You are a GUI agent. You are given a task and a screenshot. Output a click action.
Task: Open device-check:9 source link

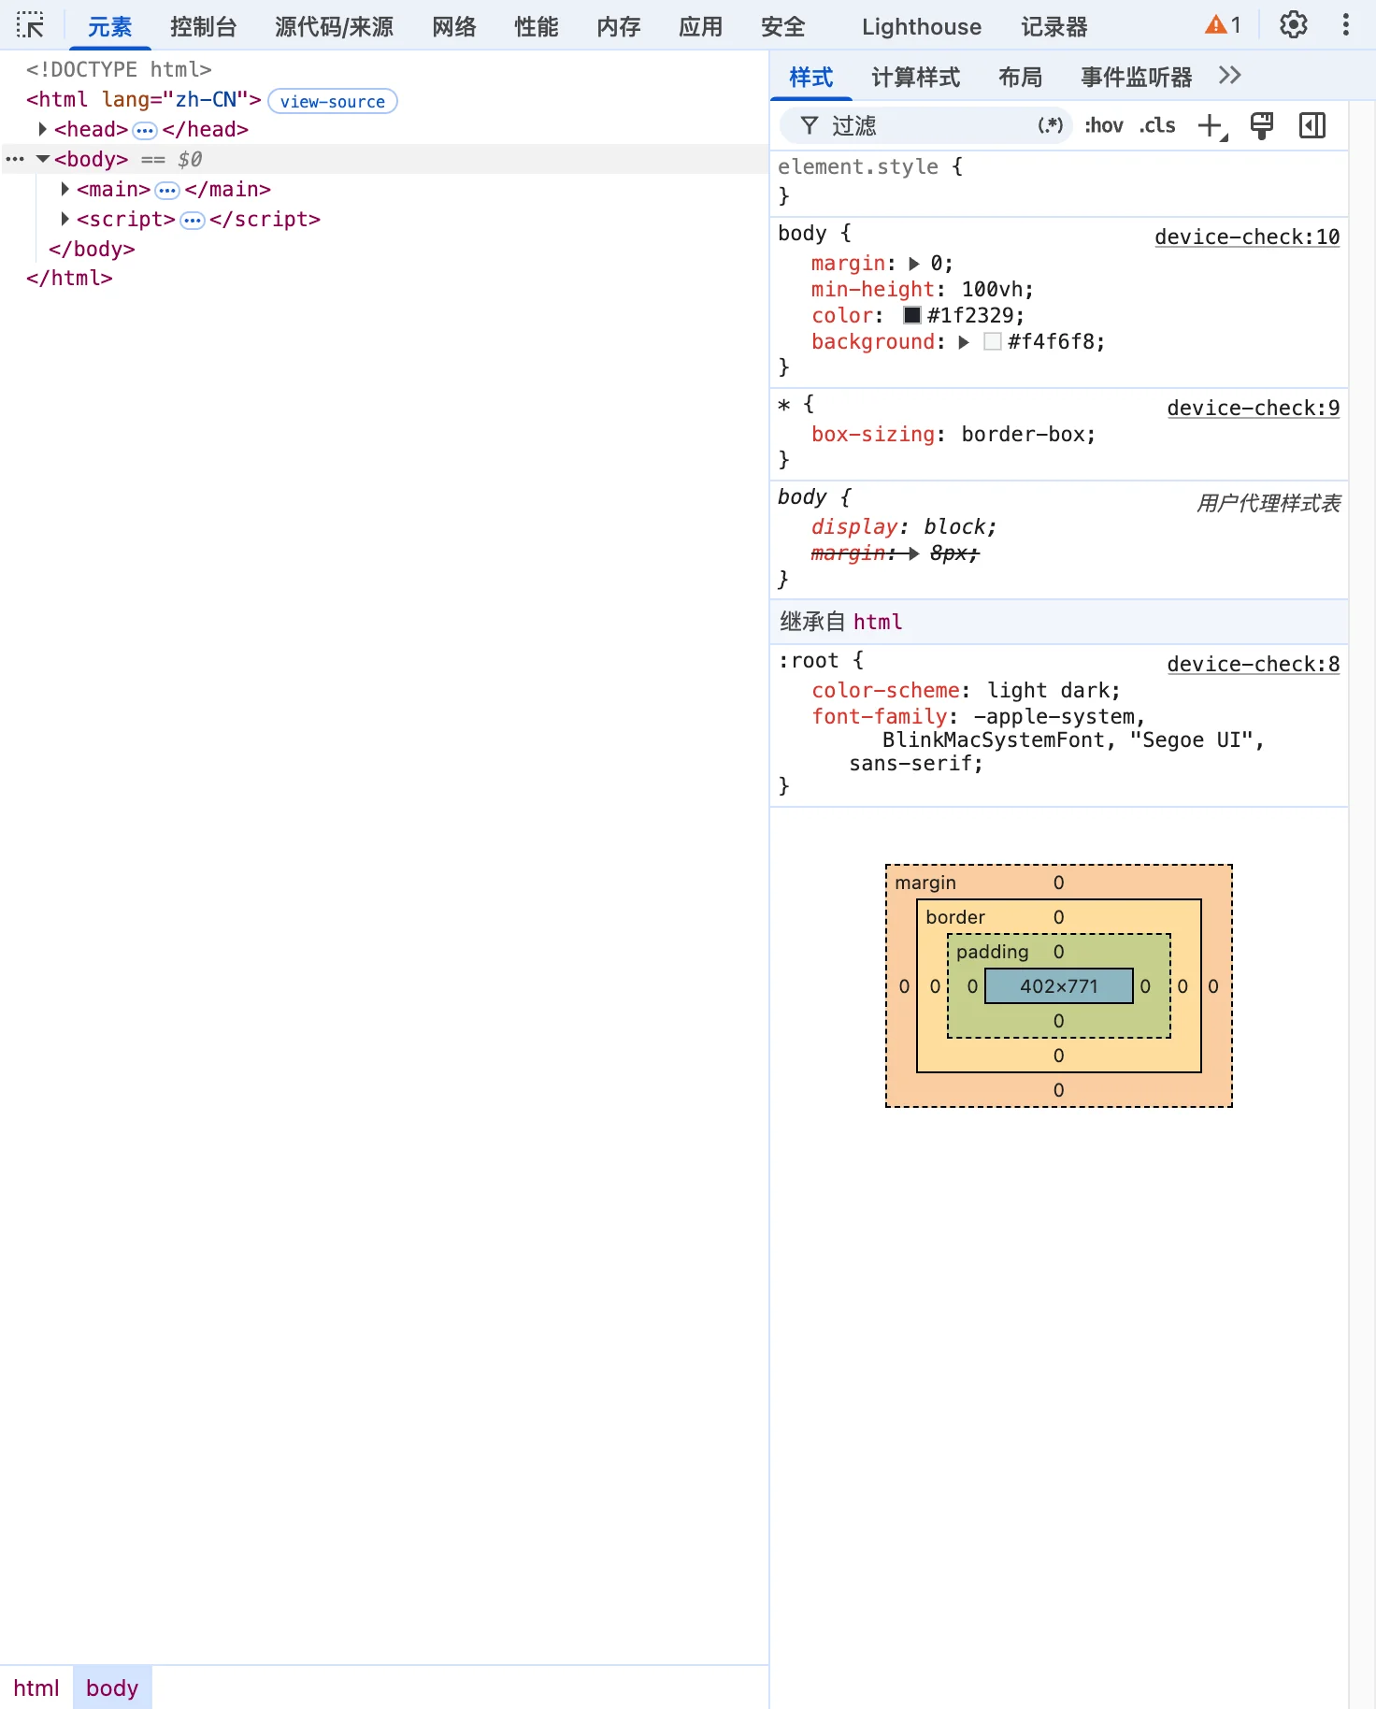[x=1254, y=409]
